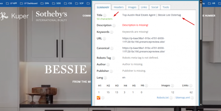Open the SIDE bookmark folder
This screenshot has height=111, width=221.
[56, 3]
